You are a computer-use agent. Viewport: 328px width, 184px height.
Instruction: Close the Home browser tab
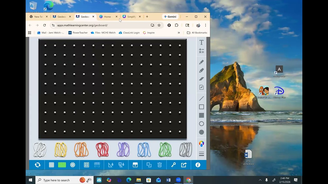(117, 17)
